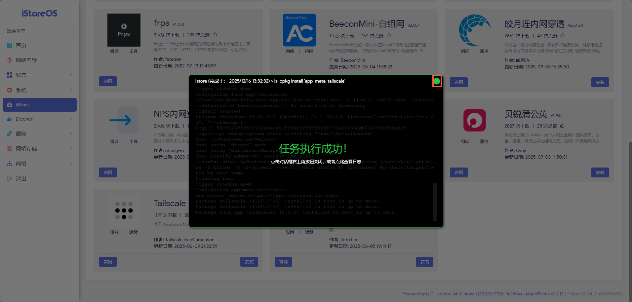Click the 退出 logout icon
The width and height of the screenshot is (632, 302).
click(9, 178)
